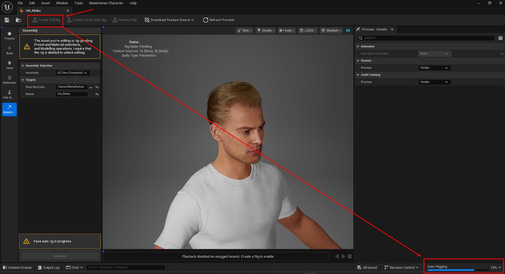This screenshot has height=274, width=505.
Task: Open the Materials sidebar panel
Action: [x=9, y=80]
